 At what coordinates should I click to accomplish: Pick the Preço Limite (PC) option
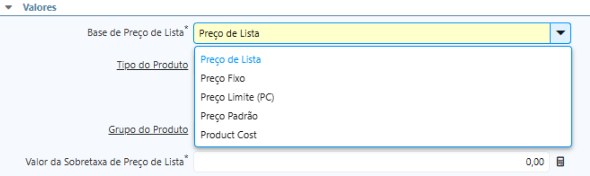pyautogui.click(x=237, y=97)
